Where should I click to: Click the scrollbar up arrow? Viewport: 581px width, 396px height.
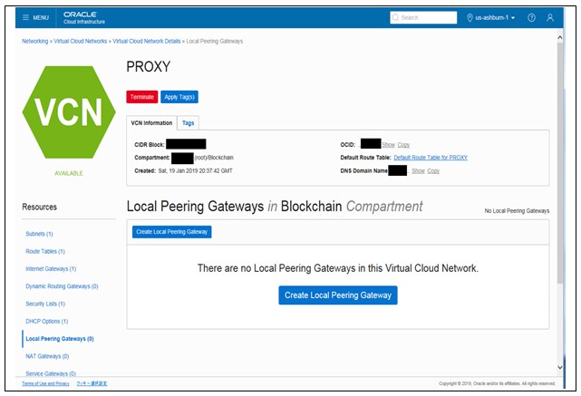coord(560,37)
